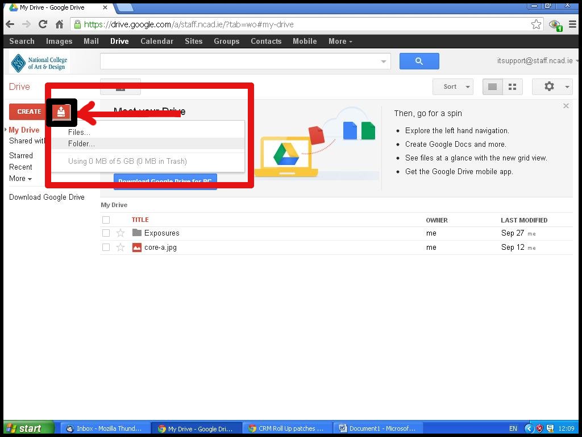This screenshot has height=437, width=582.
Task: Close the Meet your Drive banner
Action: 566,106
